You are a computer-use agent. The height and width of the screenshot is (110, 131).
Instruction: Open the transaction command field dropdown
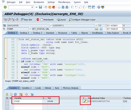[32, 7]
